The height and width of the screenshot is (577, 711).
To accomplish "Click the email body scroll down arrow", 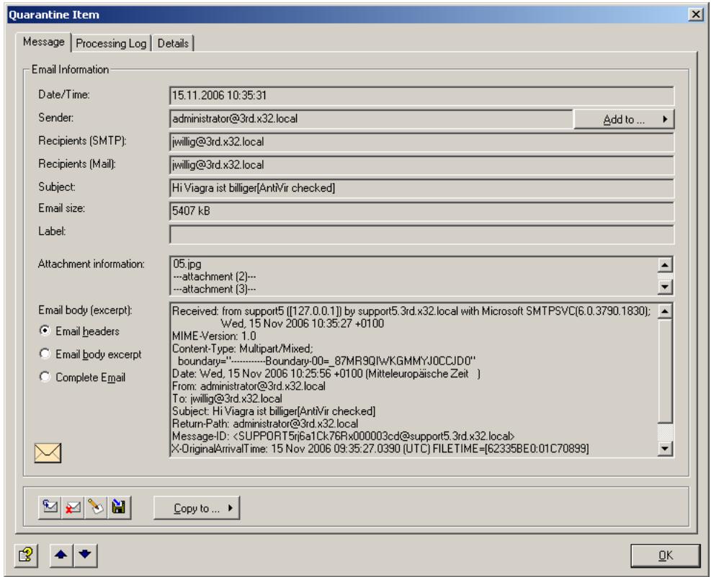I will (x=665, y=449).
